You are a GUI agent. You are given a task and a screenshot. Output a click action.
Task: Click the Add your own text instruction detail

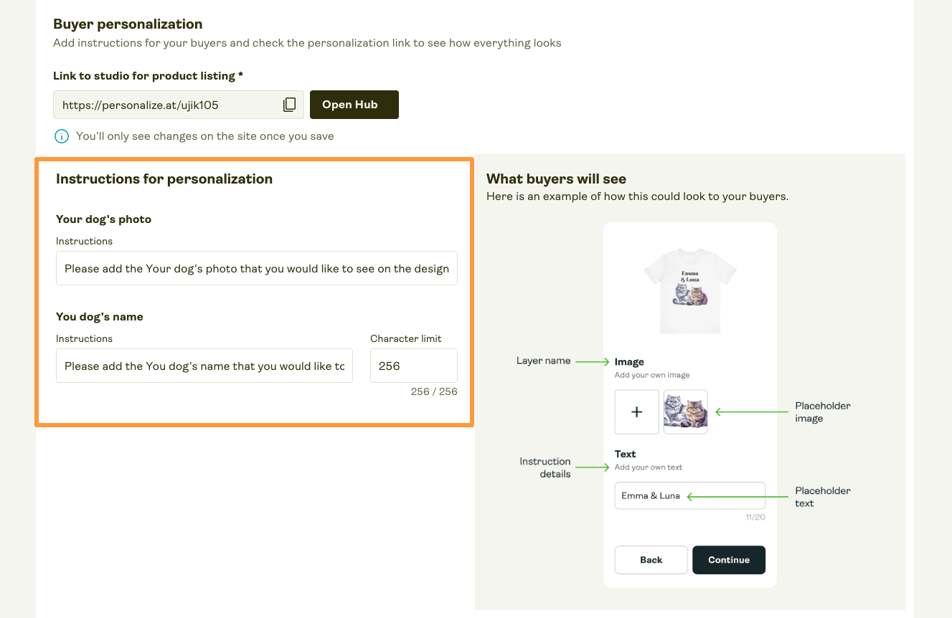pyautogui.click(x=646, y=467)
